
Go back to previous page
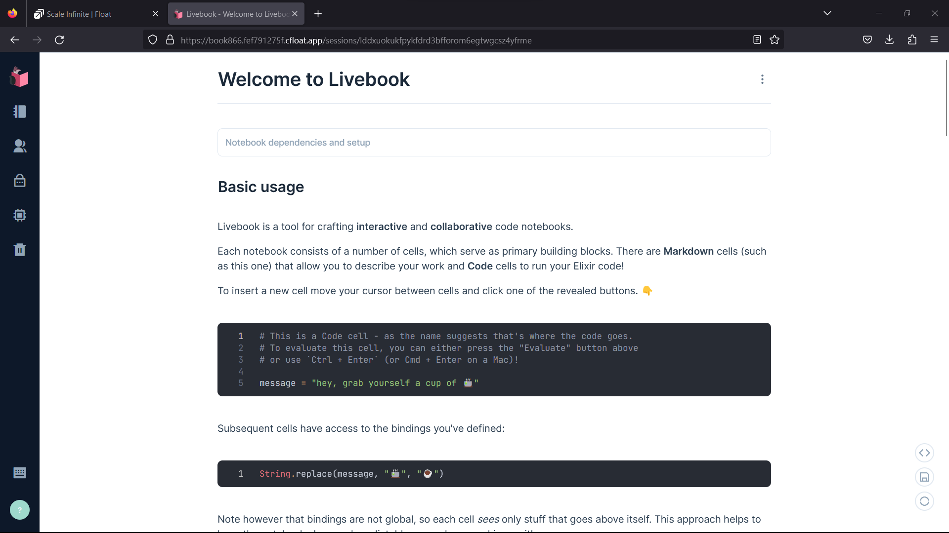click(15, 40)
